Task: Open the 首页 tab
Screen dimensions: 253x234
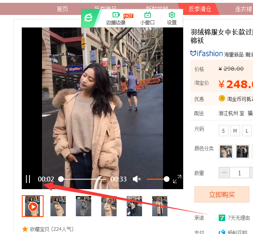Action: (62, 9)
